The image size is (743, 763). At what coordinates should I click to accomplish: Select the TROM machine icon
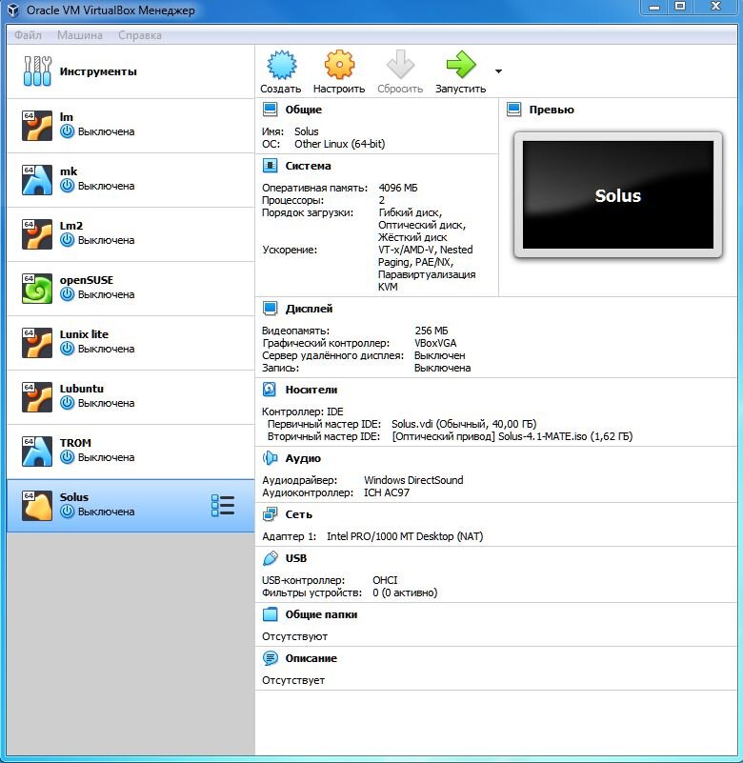click(37, 452)
